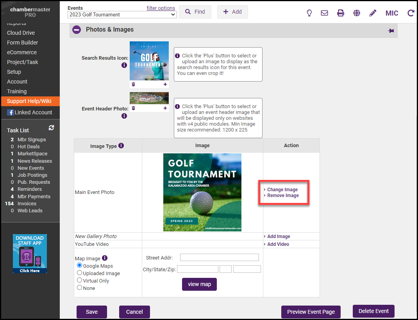This screenshot has width=418, height=320.
Task: Collapse the Photos & Images section
Action: coord(77,30)
